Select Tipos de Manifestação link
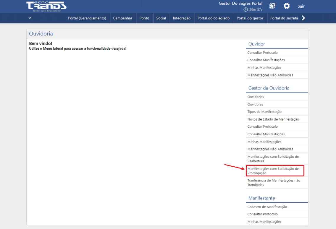 coord(264,112)
